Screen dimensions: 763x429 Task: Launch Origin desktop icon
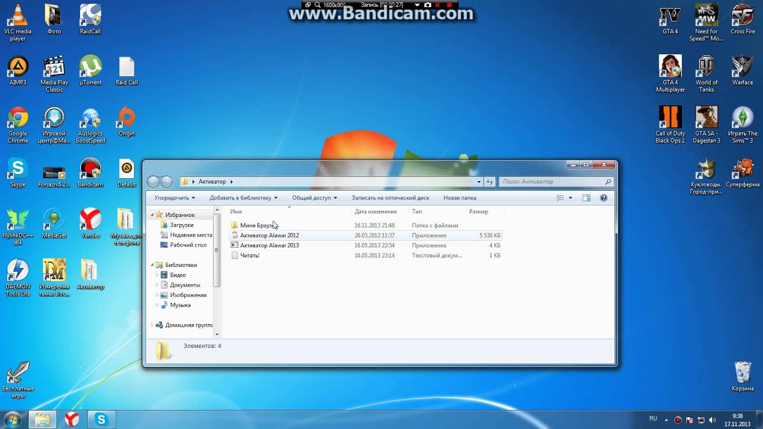point(126,122)
